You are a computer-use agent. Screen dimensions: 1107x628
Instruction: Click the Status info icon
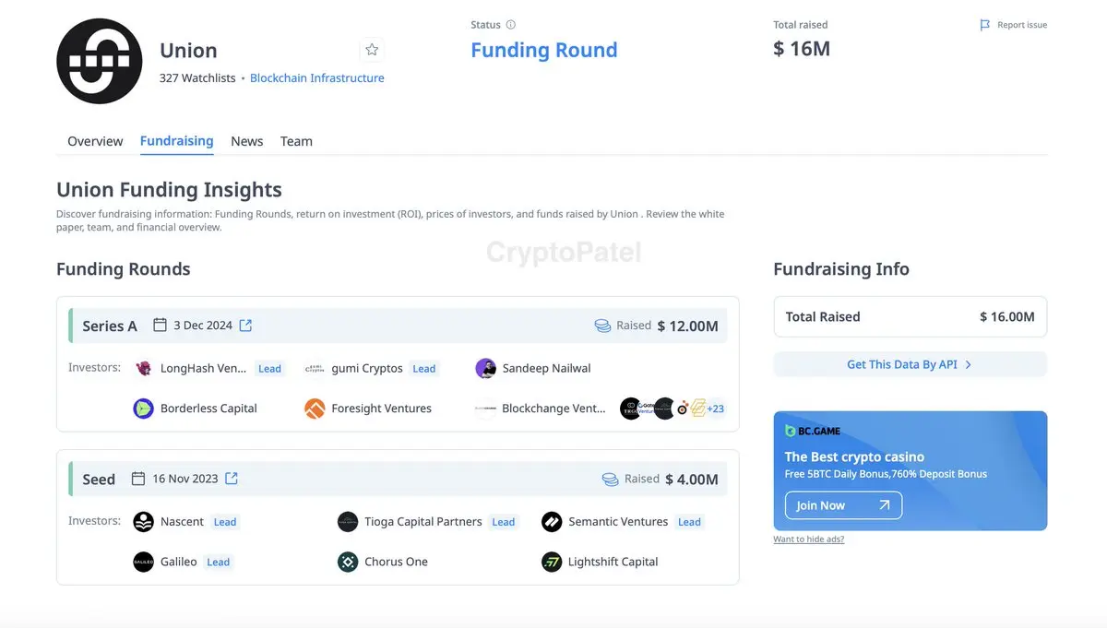(x=511, y=25)
